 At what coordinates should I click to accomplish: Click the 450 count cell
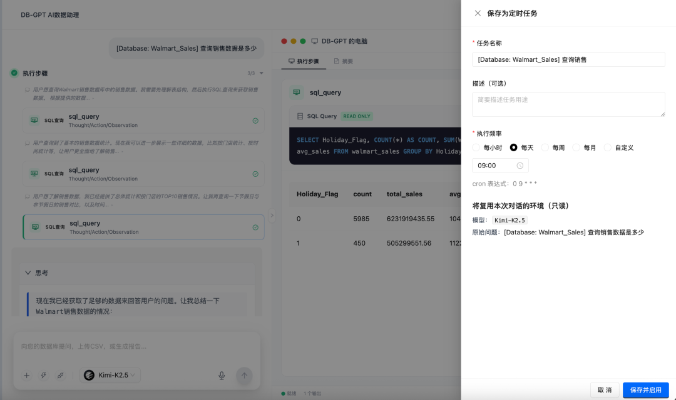[x=359, y=243]
